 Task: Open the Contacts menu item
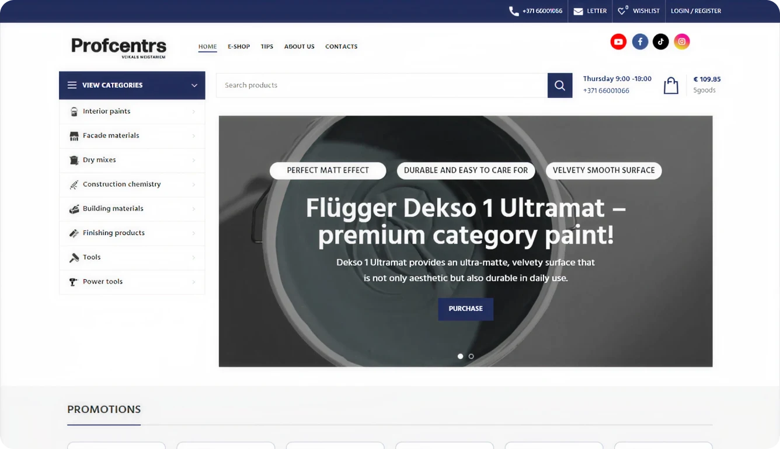point(342,47)
